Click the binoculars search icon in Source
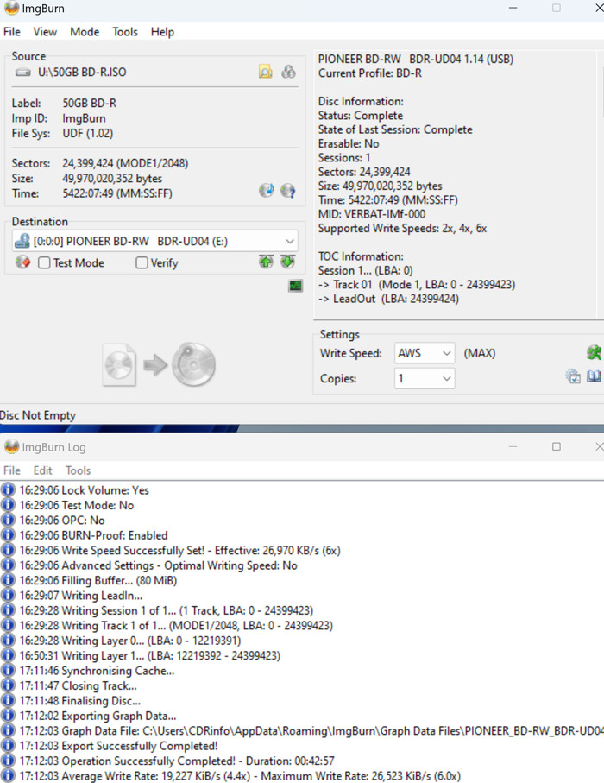This screenshot has width=604, height=783. (x=288, y=72)
